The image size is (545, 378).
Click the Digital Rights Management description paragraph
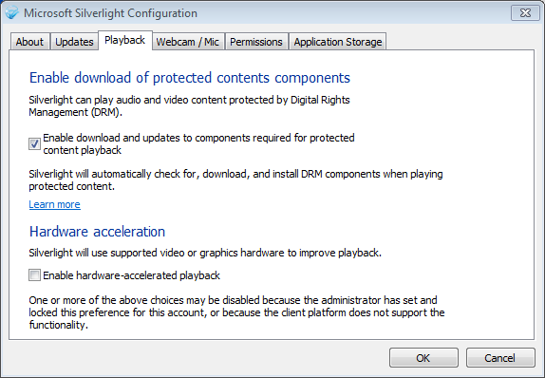point(190,106)
